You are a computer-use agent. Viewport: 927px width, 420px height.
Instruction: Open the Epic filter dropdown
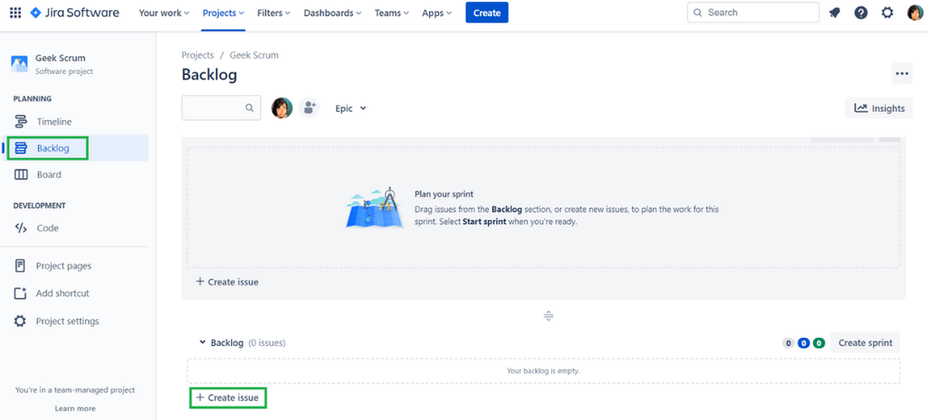[350, 108]
